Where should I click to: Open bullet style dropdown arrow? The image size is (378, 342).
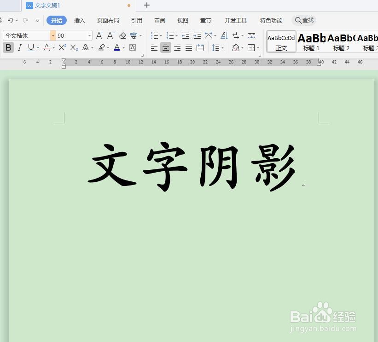click(161, 36)
